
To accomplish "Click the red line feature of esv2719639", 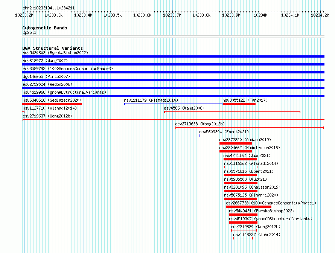I will 244,230.
